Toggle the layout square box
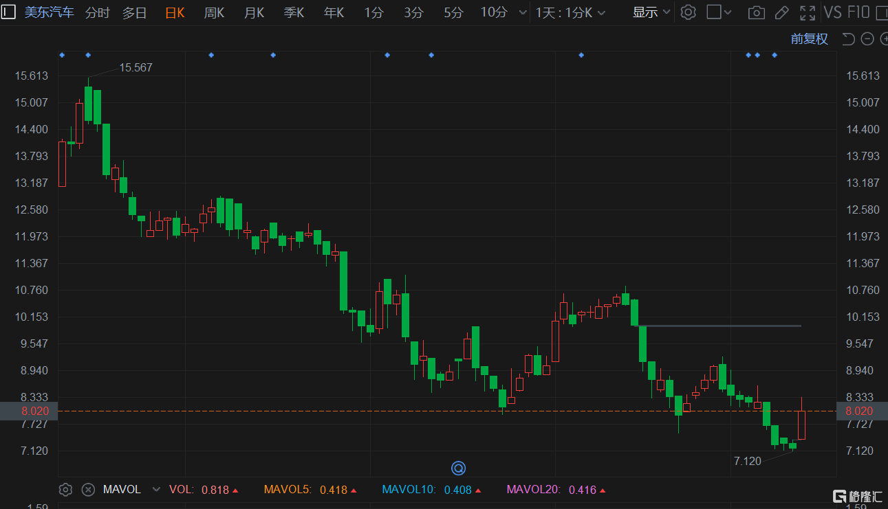The height and width of the screenshot is (509, 888). [x=714, y=12]
